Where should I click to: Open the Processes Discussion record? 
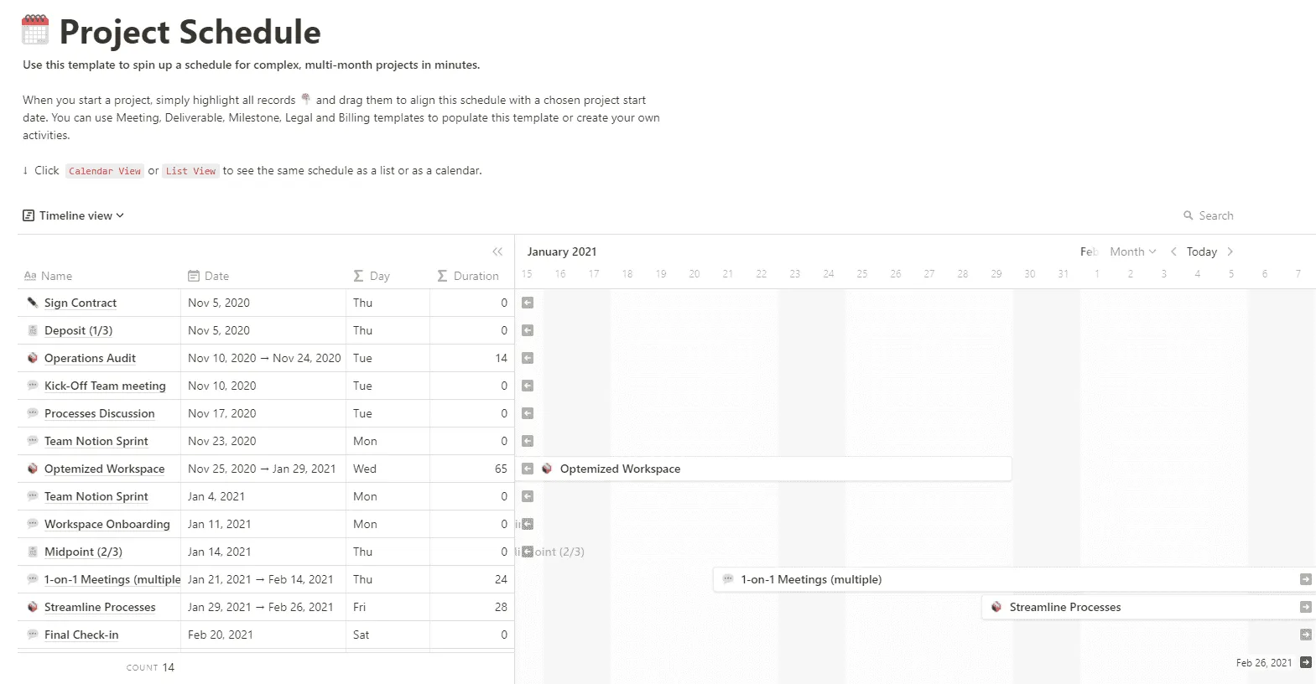point(99,413)
